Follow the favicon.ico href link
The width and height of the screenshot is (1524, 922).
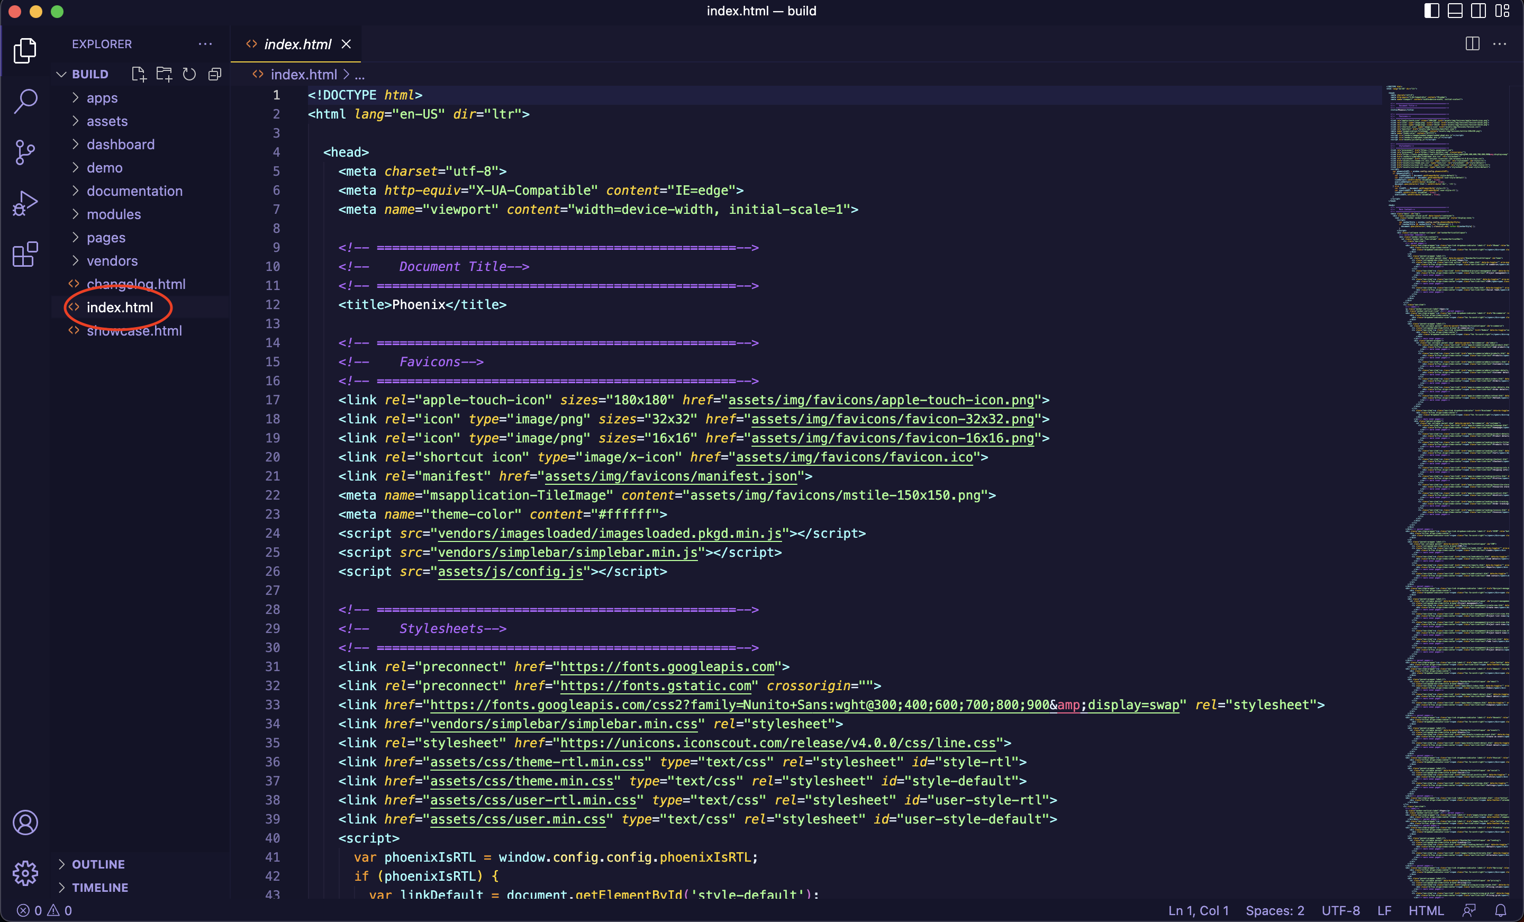[854, 457]
